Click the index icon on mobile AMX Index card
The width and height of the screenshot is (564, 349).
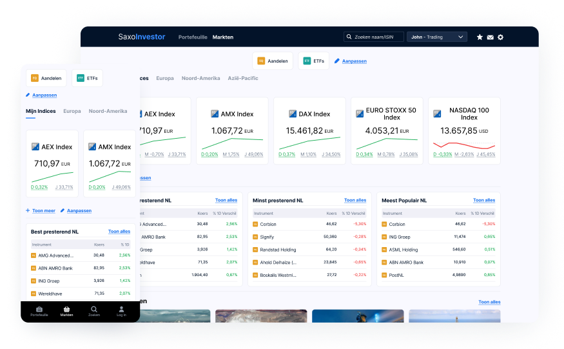(x=92, y=146)
